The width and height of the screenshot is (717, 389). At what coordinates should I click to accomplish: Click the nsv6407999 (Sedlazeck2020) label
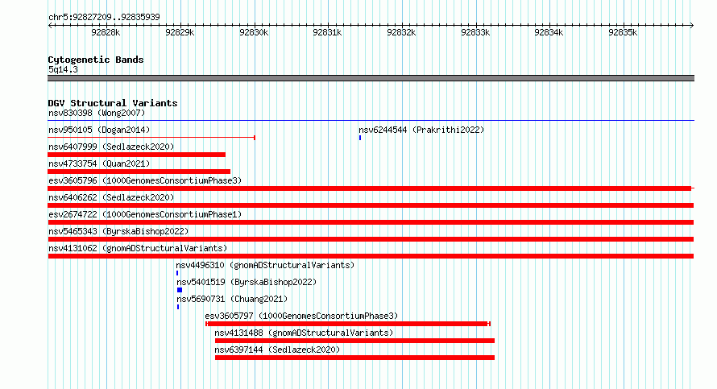(111, 147)
